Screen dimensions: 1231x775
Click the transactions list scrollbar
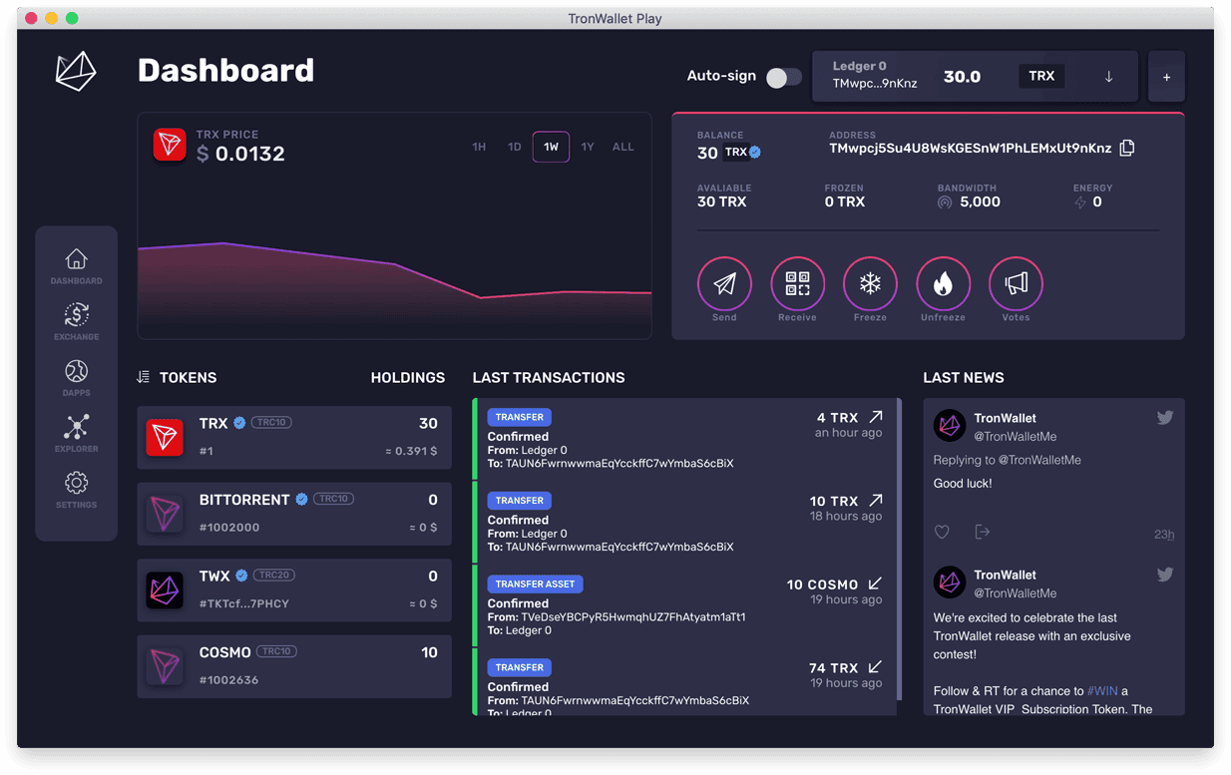coord(900,550)
